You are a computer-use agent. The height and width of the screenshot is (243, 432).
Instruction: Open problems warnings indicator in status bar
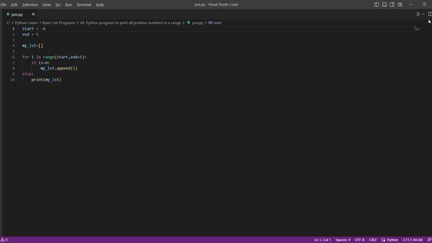4,240
